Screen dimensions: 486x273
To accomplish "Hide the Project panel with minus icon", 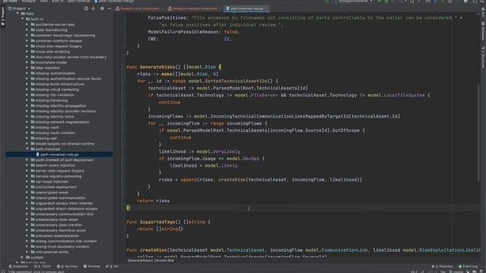I will pyautogui.click(x=109, y=8).
